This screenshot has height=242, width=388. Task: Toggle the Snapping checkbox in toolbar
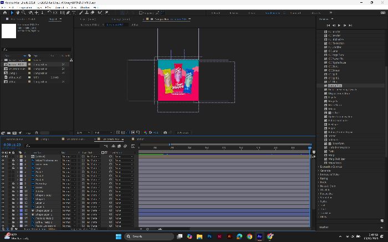point(141,13)
